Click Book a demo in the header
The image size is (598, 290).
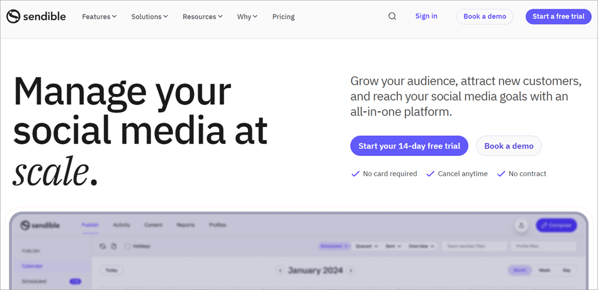point(485,16)
